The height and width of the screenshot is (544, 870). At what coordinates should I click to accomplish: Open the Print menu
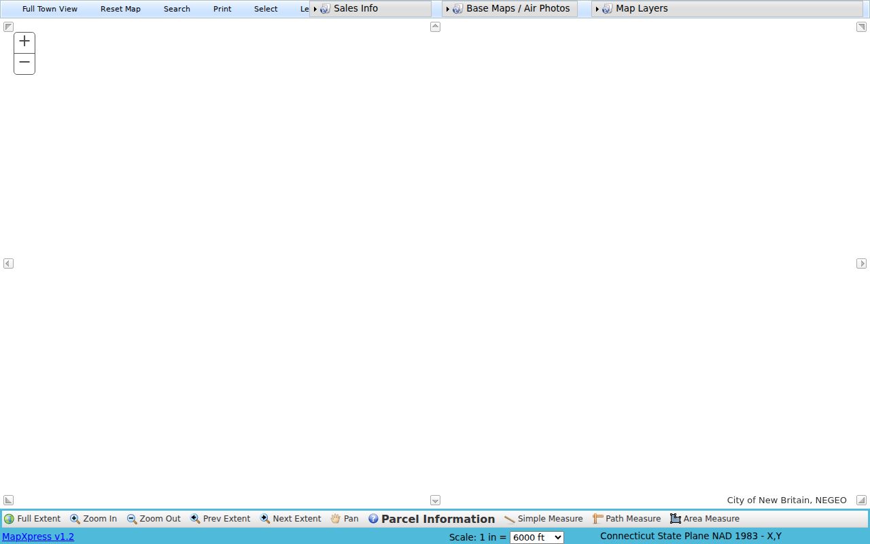click(x=222, y=9)
